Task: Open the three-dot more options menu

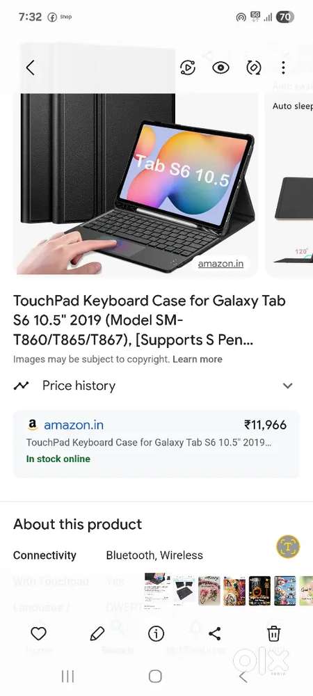Action: (x=283, y=68)
